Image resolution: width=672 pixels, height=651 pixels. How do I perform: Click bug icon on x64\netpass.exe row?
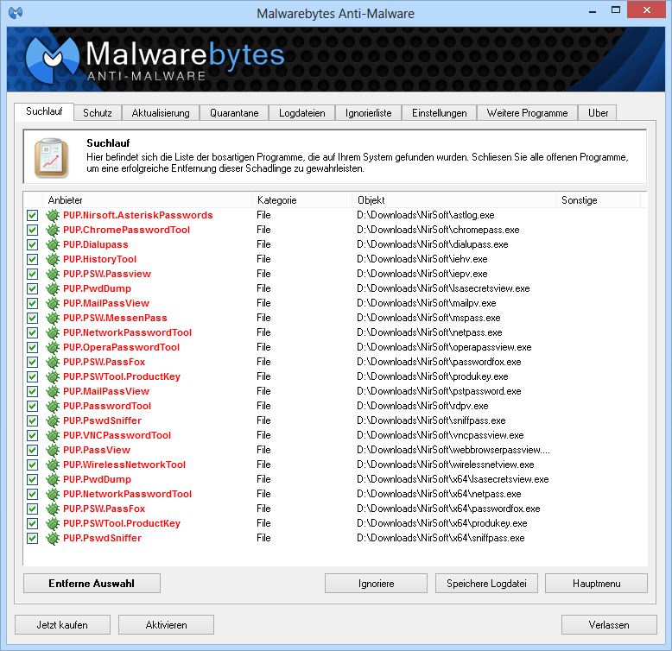[53, 494]
